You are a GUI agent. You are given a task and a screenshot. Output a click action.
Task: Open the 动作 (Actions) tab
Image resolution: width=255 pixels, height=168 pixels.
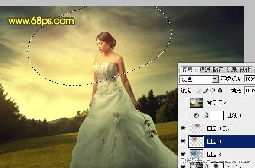[245, 70]
